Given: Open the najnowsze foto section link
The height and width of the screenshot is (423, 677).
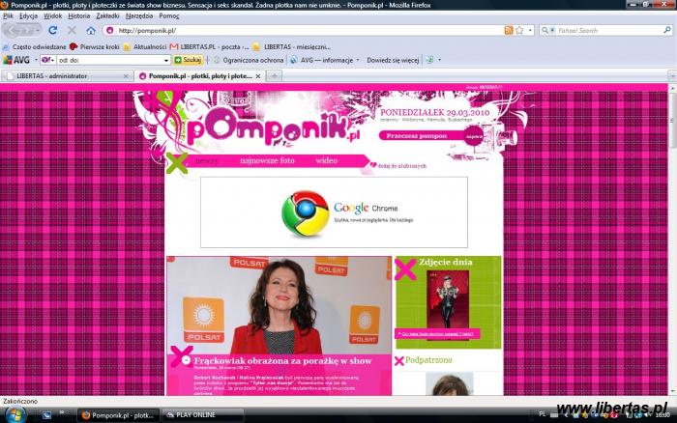Looking at the screenshot, I should pyautogui.click(x=267, y=161).
